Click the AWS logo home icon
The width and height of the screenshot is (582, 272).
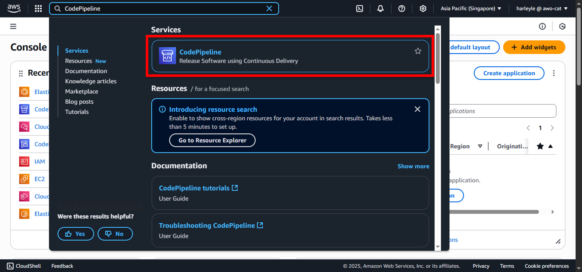(14, 8)
